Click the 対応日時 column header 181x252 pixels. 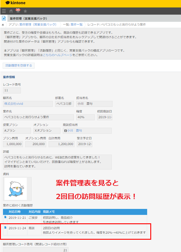click(15, 212)
